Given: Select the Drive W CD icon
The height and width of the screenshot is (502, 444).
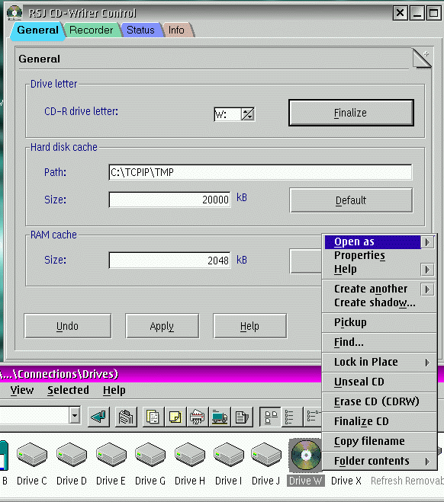Looking at the screenshot, I should pyautogui.click(x=305, y=456).
